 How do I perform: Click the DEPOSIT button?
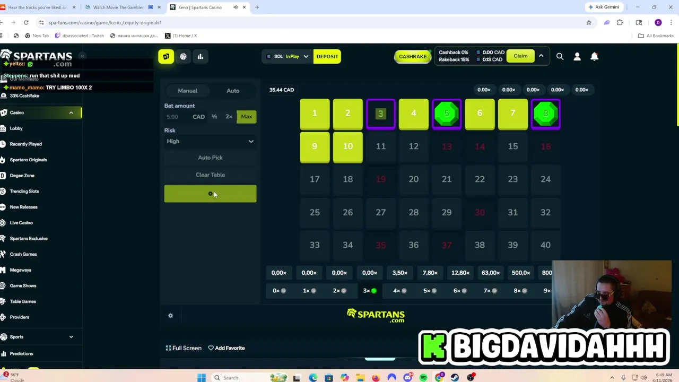[327, 56]
